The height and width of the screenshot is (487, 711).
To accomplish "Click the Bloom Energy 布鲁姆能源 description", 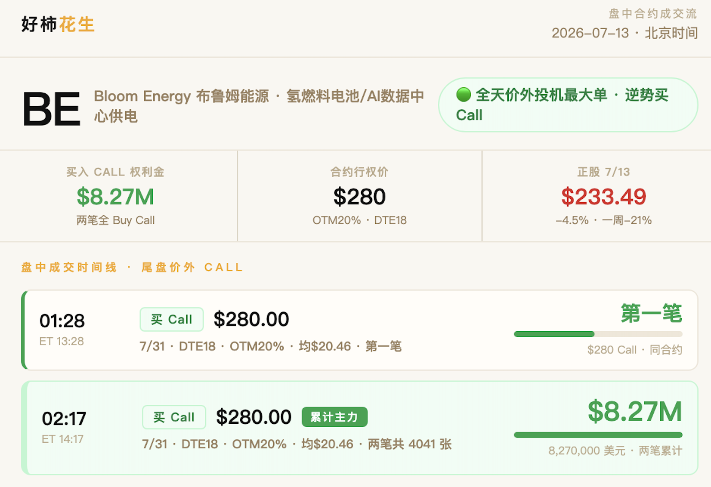I will [x=259, y=106].
